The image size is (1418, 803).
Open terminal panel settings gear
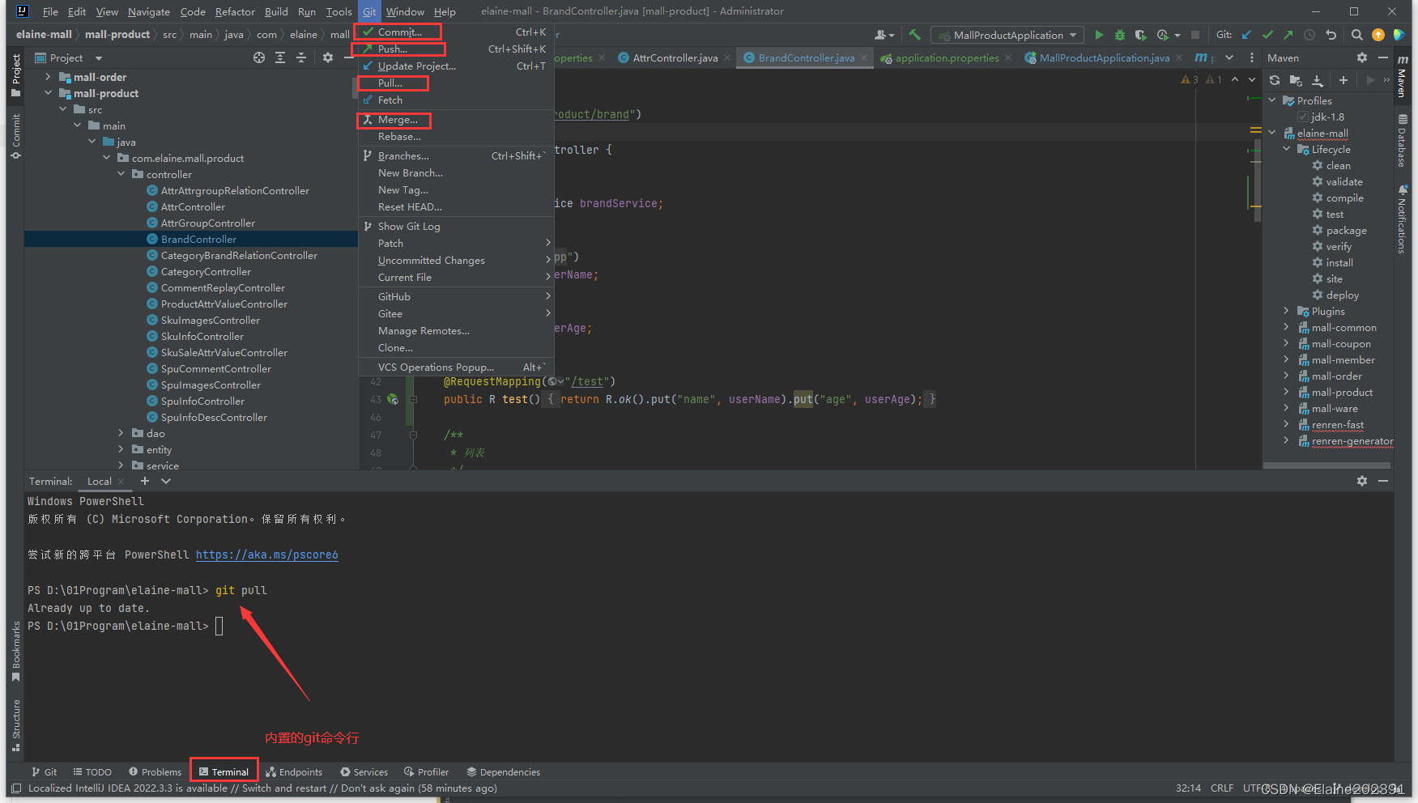click(x=1362, y=481)
